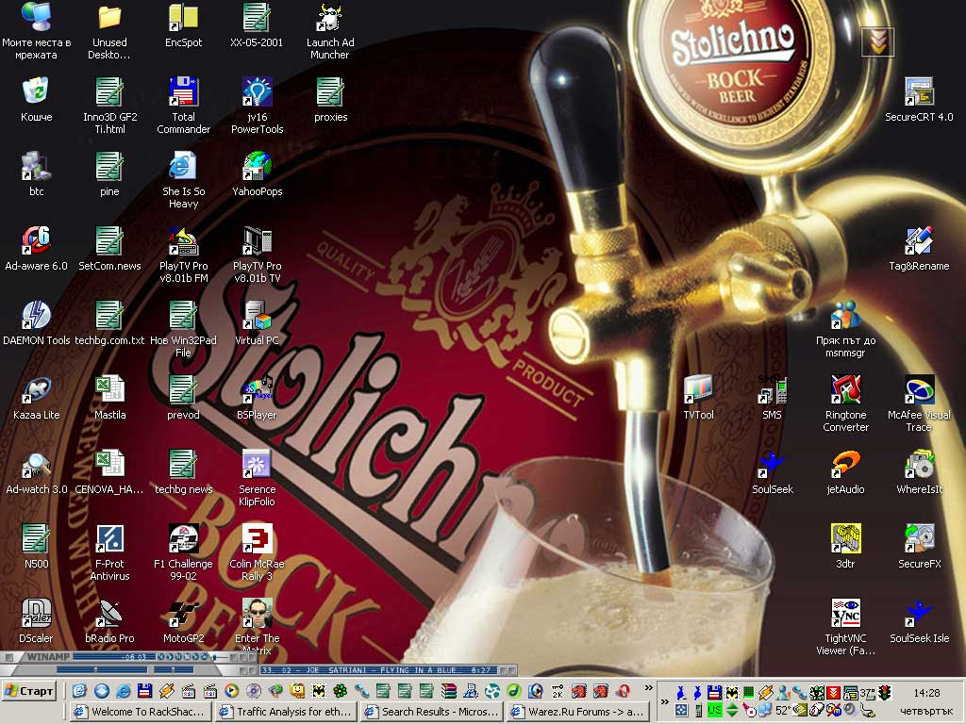This screenshot has height=724, width=966.
Task: Launch the DAEMON Tools shortcut
Action: pos(36,316)
